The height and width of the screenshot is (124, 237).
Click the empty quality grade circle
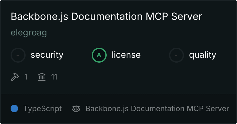click(177, 55)
